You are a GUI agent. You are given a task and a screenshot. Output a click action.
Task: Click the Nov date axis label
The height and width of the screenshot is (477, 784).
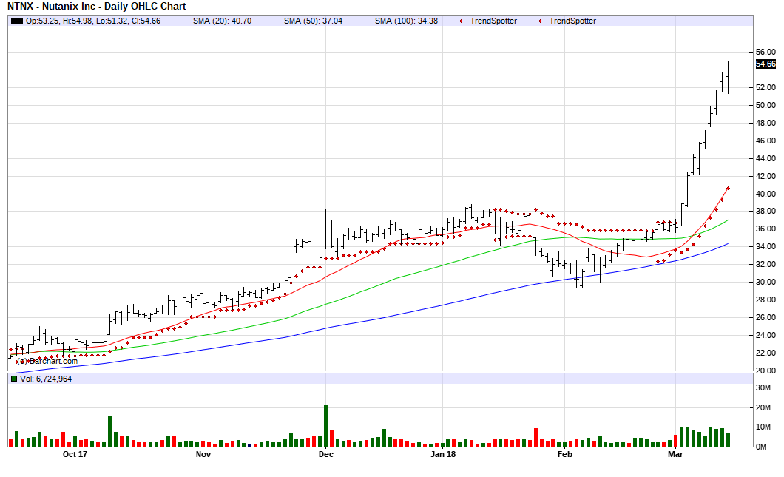point(203,454)
